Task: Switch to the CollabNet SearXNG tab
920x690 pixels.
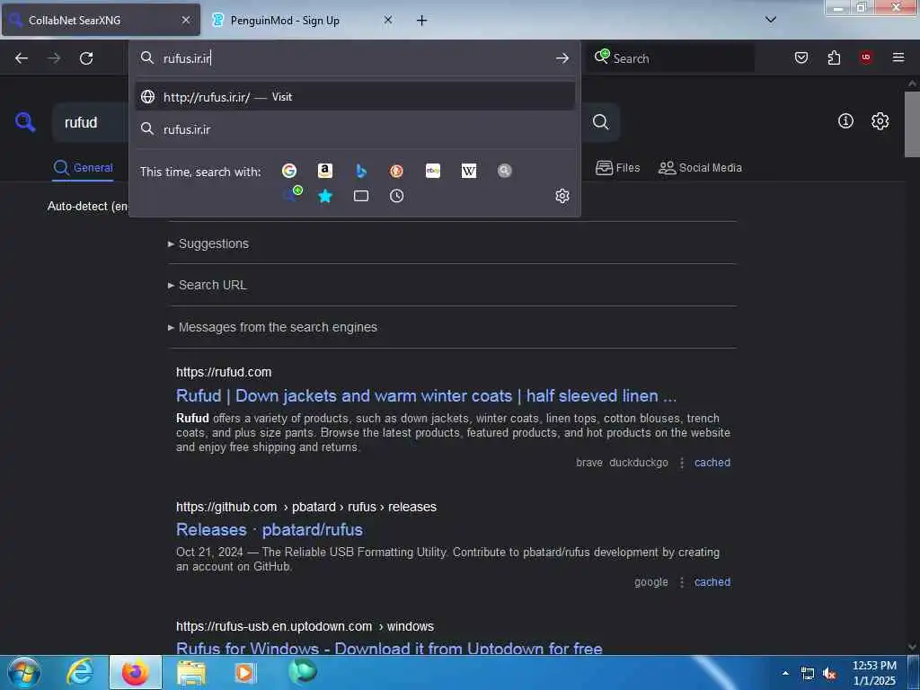Action: [x=101, y=20]
